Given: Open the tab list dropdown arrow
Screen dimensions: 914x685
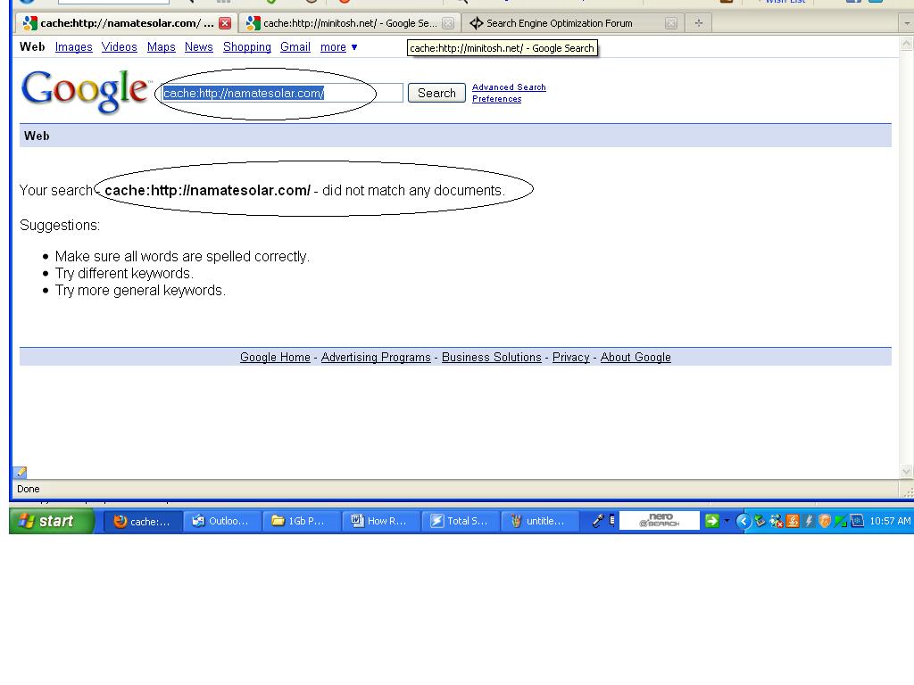Looking at the screenshot, I should [907, 23].
